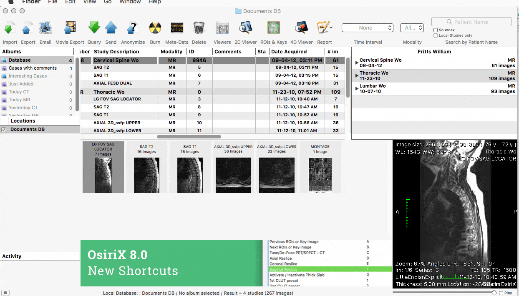
Task: Open the File menu
Action: point(53,2)
